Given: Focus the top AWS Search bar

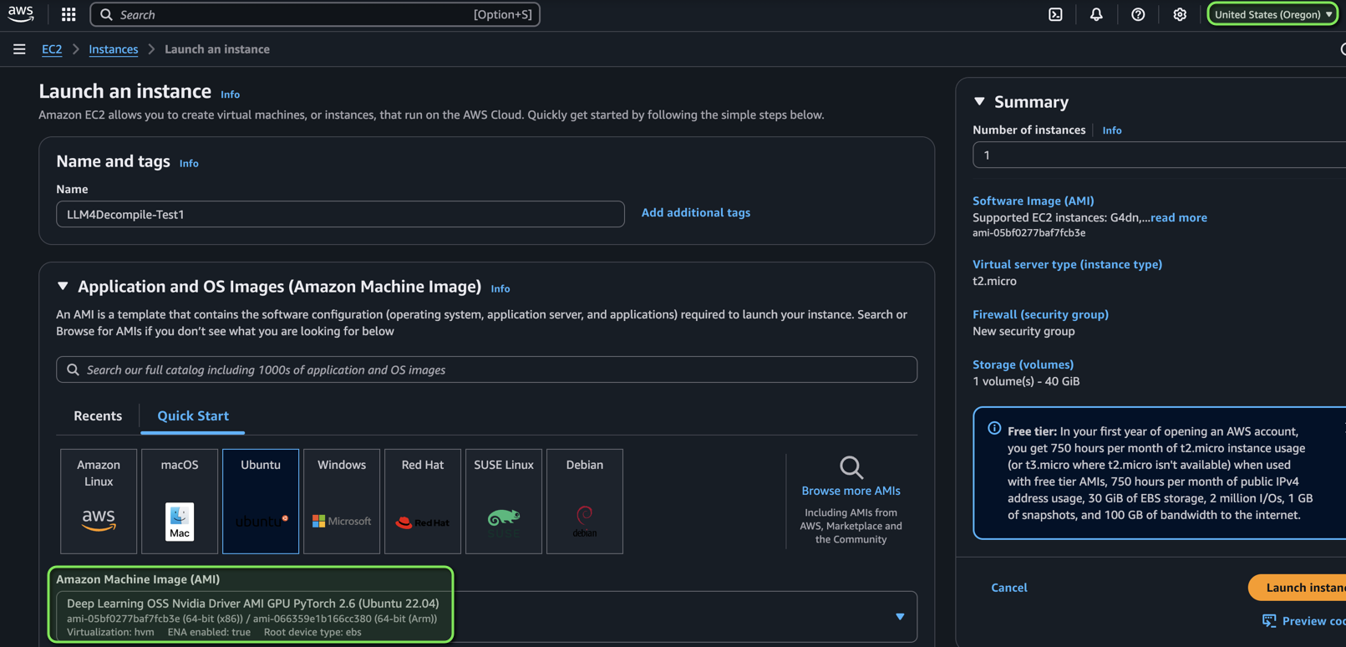Looking at the screenshot, I should (315, 14).
